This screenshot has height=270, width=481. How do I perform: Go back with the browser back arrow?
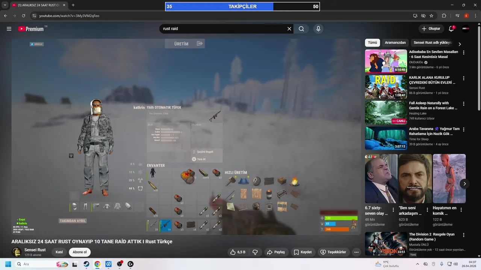click(x=5, y=16)
